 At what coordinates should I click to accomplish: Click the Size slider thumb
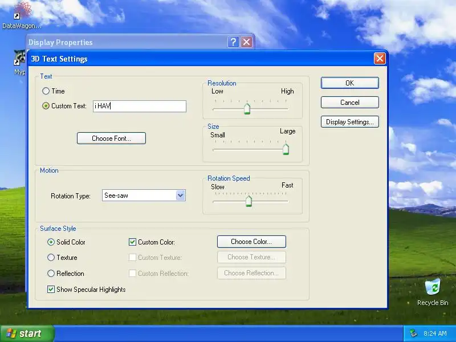286,149
